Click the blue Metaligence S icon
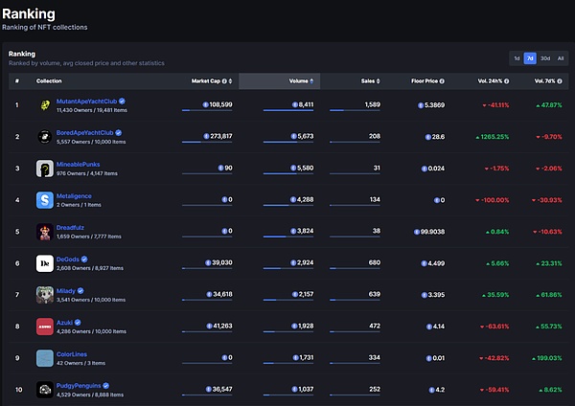Image resolution: width=575 pixels, height=406 pixels. coord(45,200)
